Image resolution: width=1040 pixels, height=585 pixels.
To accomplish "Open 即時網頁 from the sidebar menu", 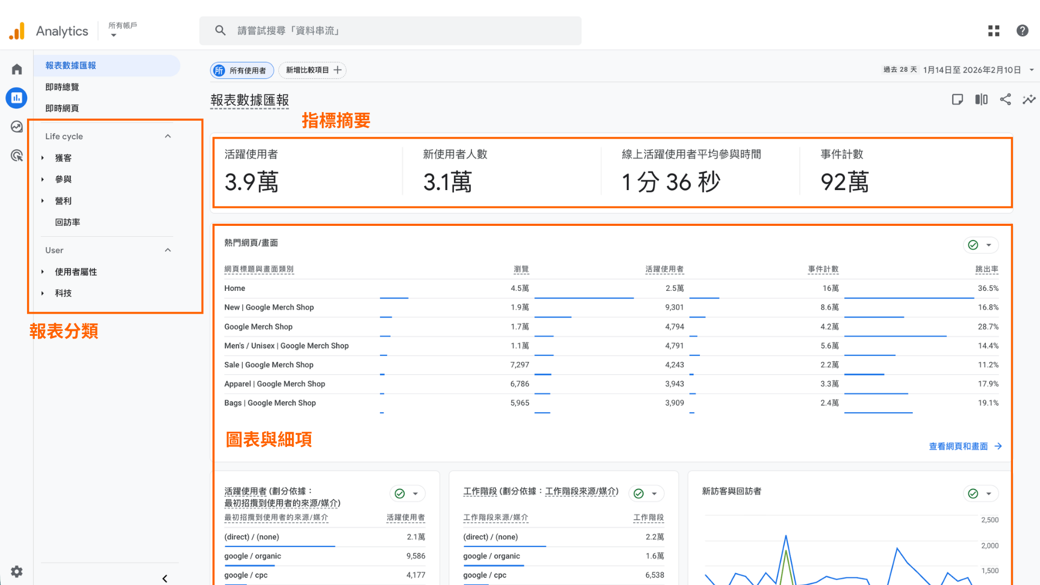I will (62, 108).
